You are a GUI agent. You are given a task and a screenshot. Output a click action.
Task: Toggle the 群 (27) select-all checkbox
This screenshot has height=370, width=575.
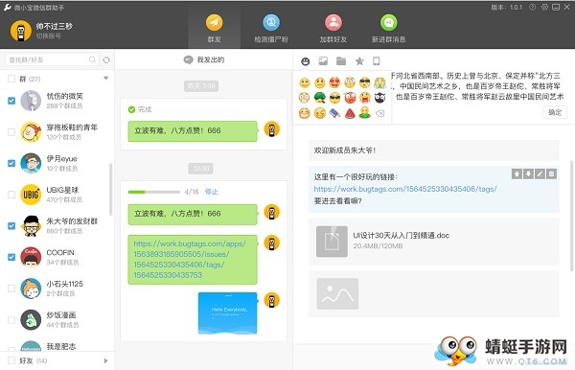pos(11,79)
